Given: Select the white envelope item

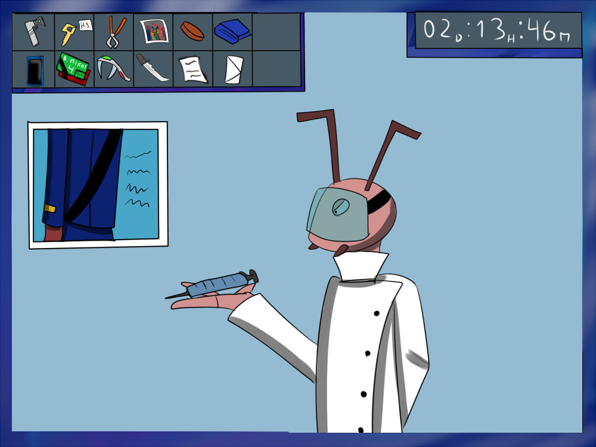Looking at the screenshot, I should (x=233, y=69).
